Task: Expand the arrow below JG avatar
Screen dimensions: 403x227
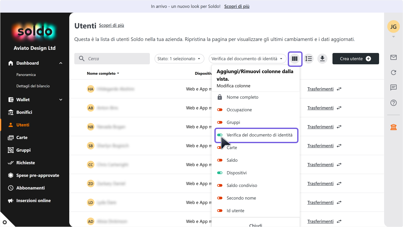Action: 394,37
